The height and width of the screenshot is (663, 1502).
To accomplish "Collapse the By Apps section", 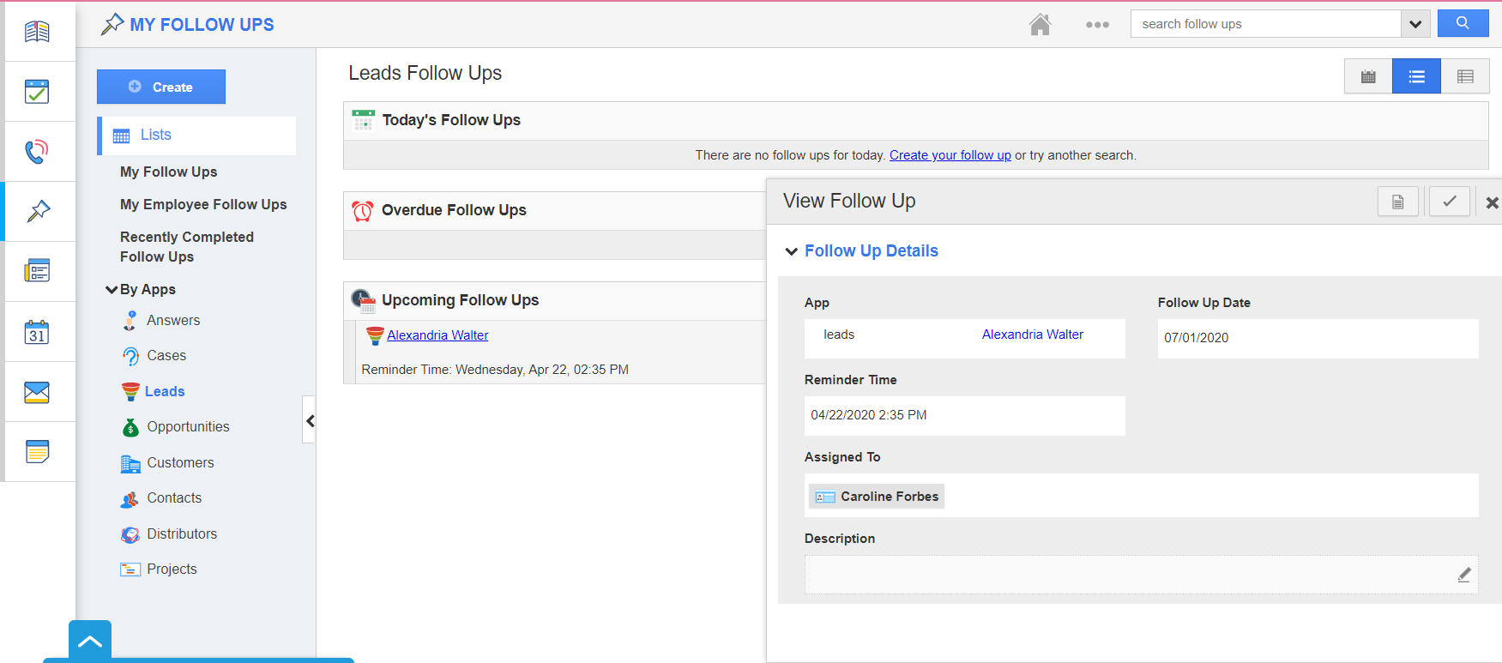I will [112, 290].
